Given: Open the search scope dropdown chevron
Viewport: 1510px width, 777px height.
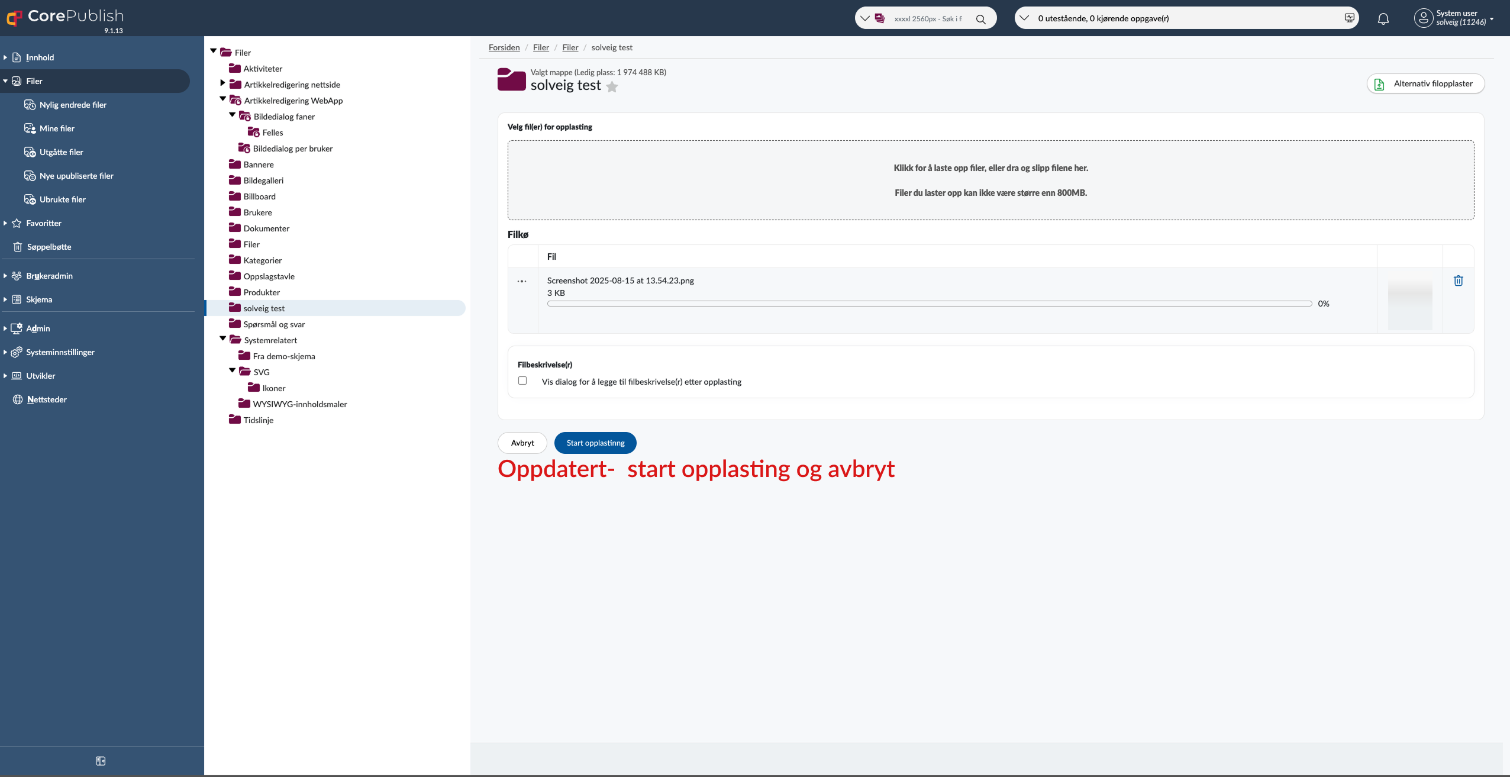Looking at the screenshot, I should coord(865,18).
